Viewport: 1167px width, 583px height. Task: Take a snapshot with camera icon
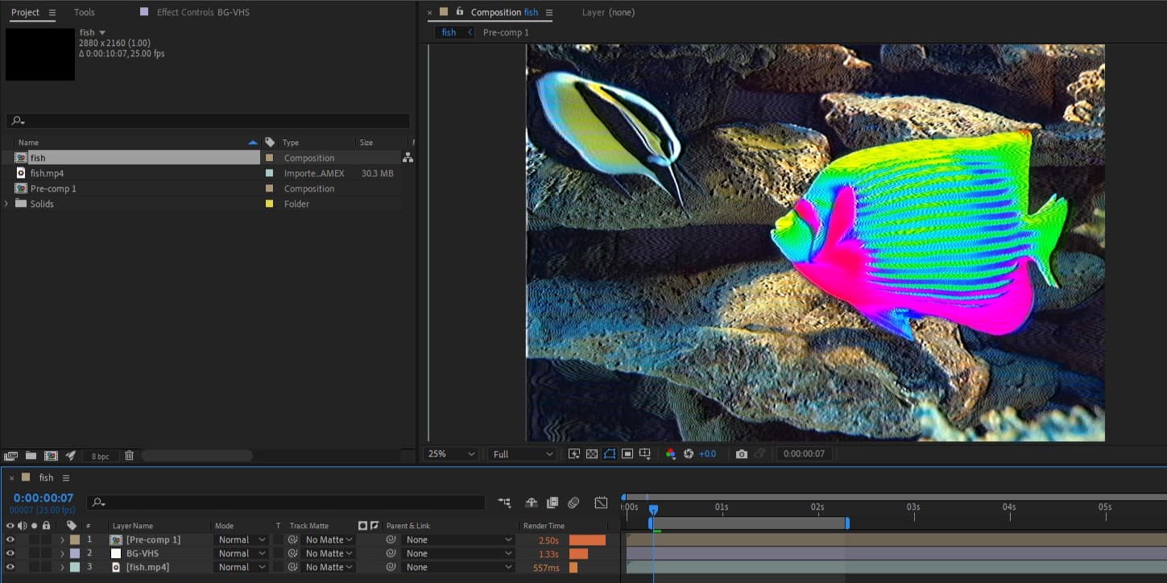742,454
